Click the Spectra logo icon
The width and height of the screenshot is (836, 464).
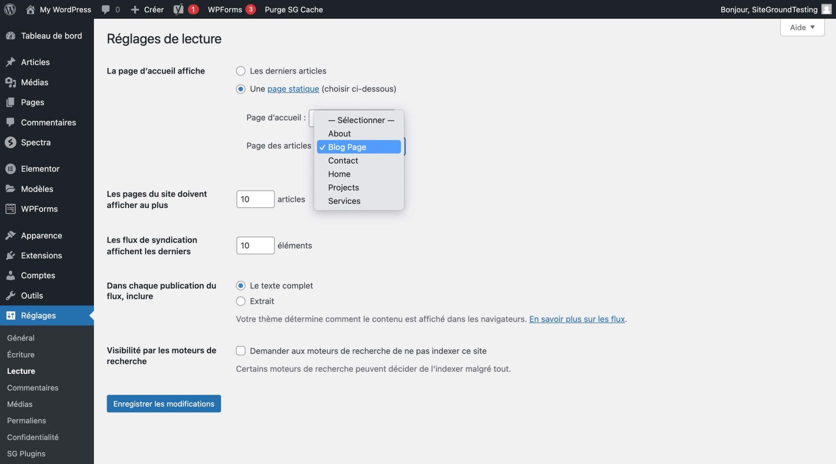11,142
